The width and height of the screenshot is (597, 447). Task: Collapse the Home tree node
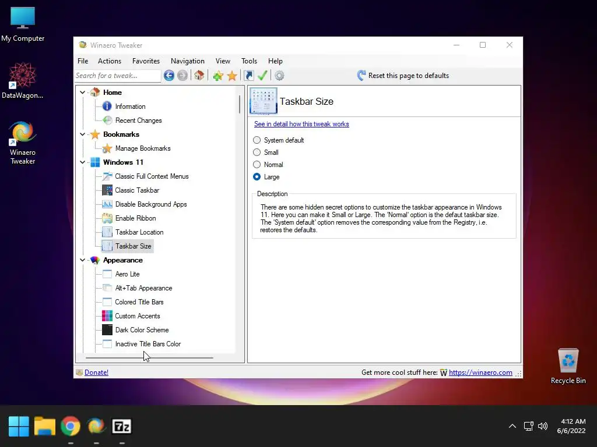click(x=82, y=93)
